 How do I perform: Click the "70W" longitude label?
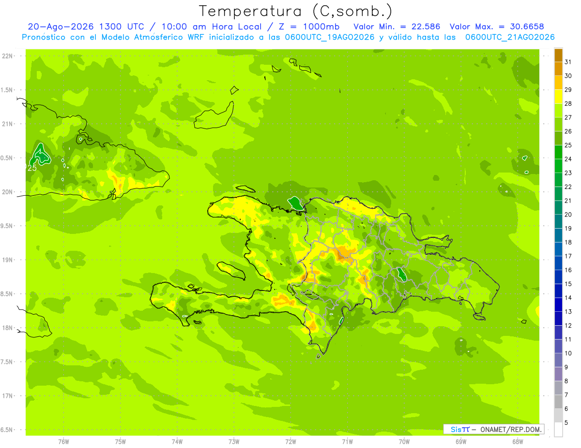[x=404, y=442]
